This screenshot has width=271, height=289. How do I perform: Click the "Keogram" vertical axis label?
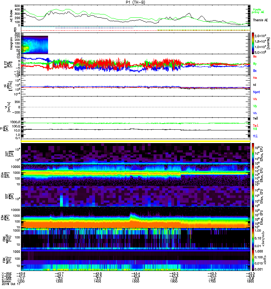coord(12,43)
